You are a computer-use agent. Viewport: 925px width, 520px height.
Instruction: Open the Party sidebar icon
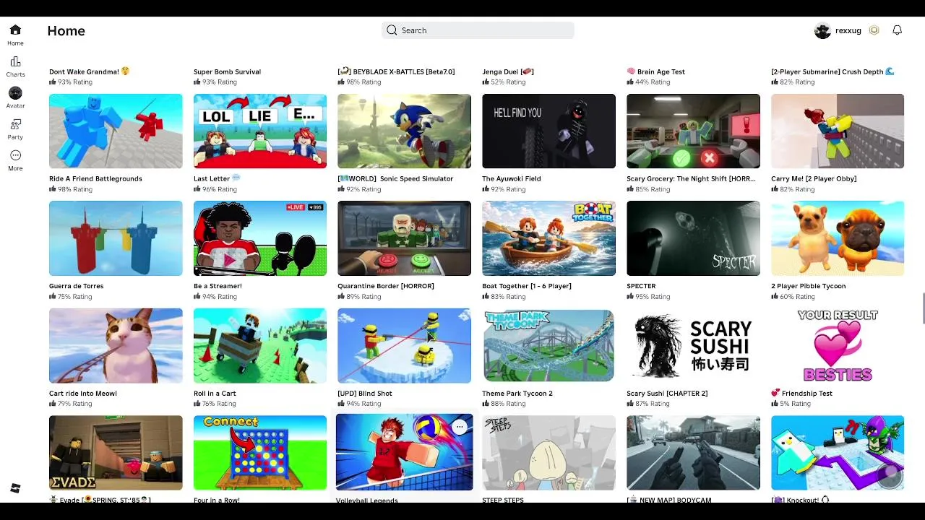pos(15,124)
